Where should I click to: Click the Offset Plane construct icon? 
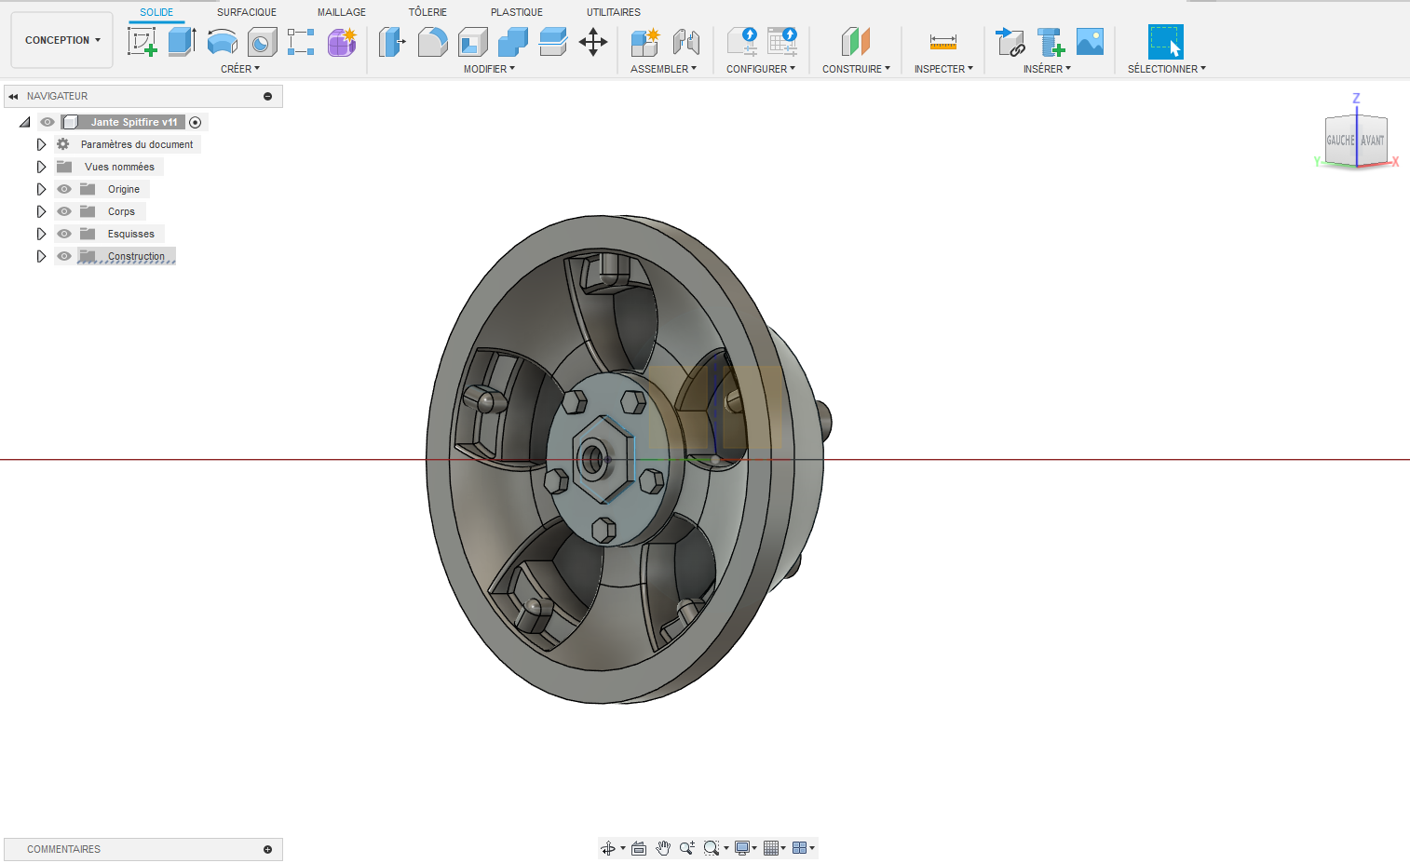tap(855, 42)
